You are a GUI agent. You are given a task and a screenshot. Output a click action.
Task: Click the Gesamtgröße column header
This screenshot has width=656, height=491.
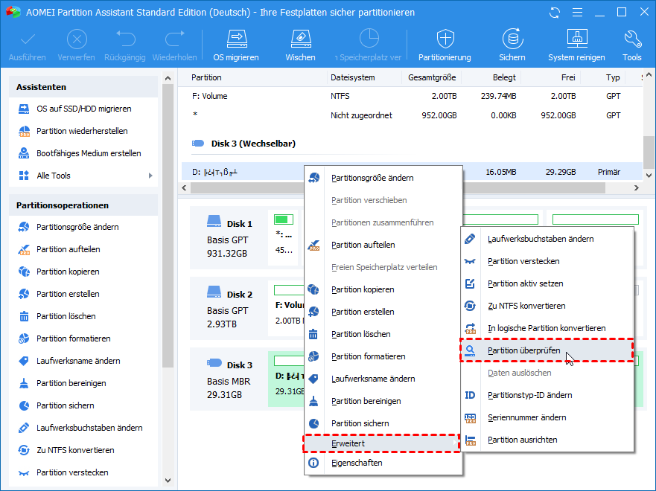[x=432, y=77]
